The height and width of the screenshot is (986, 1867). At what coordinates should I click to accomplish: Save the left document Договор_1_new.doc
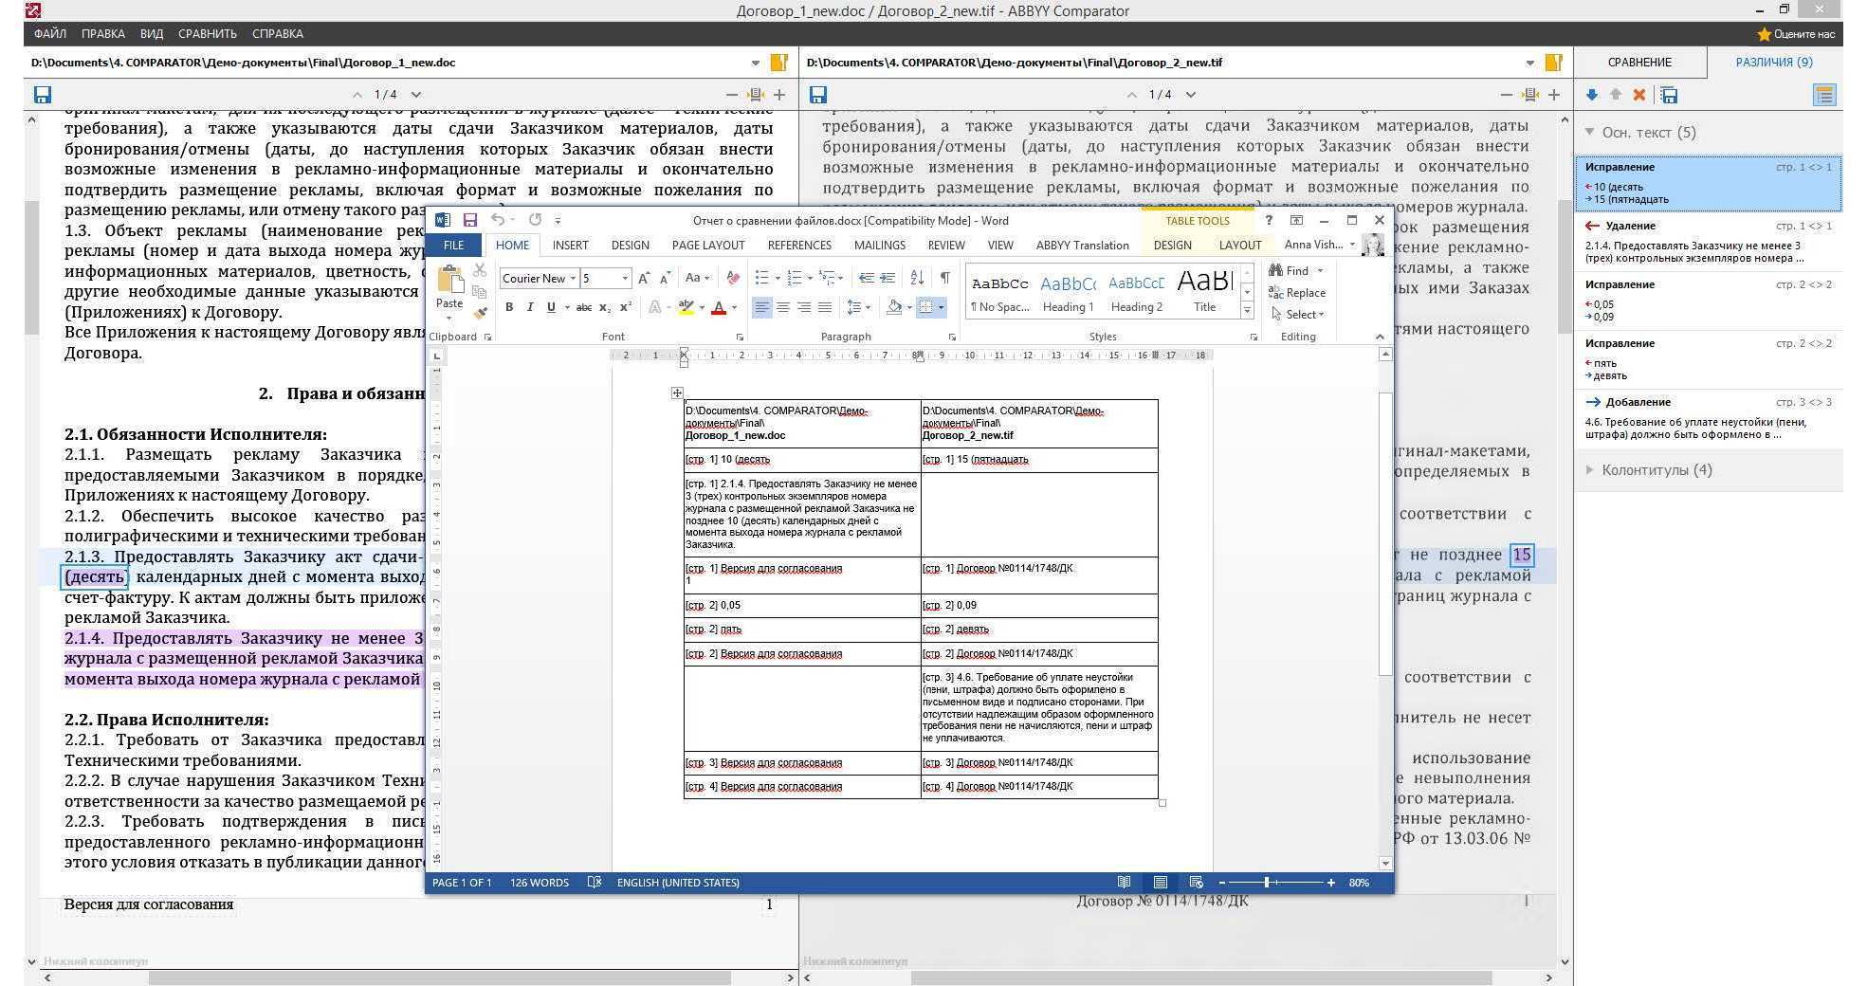tap(42, 95)
